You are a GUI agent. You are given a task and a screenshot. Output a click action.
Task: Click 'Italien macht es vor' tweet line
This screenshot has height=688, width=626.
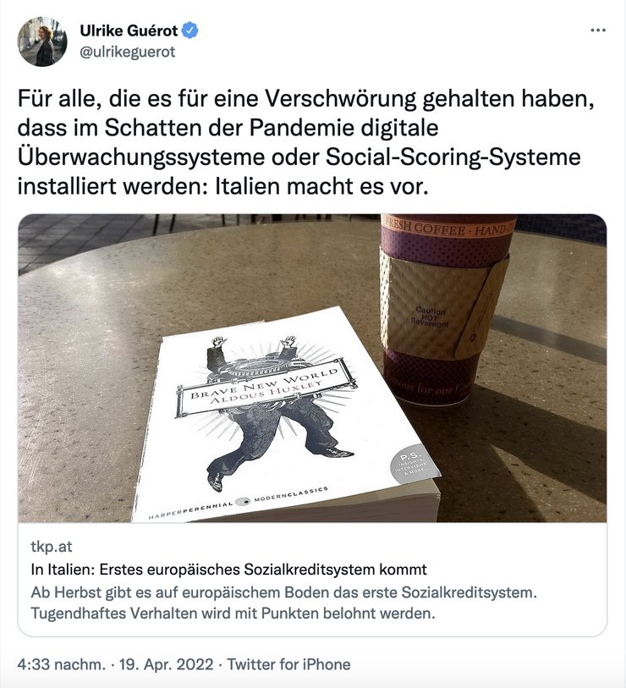tap(321, 186)
